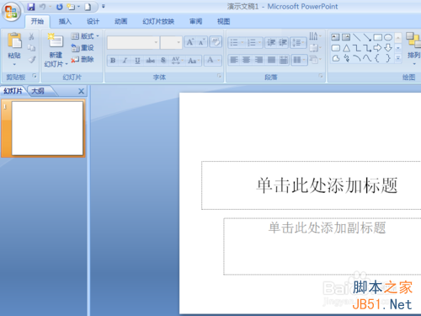Screen dimensions: 421x316
Task: Switch to the 开始 ribbon tab
Action: [37, 21]
